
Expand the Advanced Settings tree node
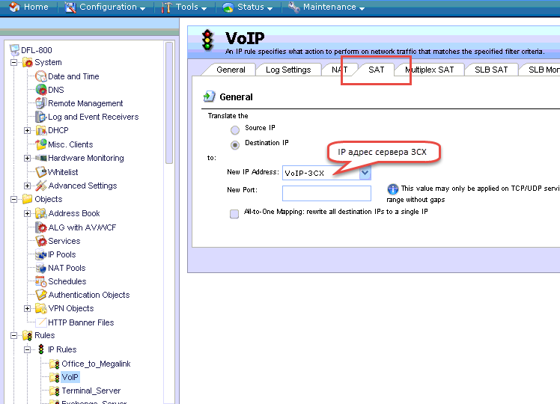pos(27,186)
